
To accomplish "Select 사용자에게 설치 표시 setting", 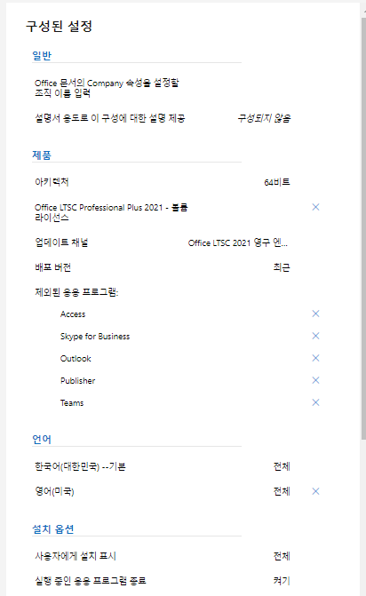I will click(163, 556).
